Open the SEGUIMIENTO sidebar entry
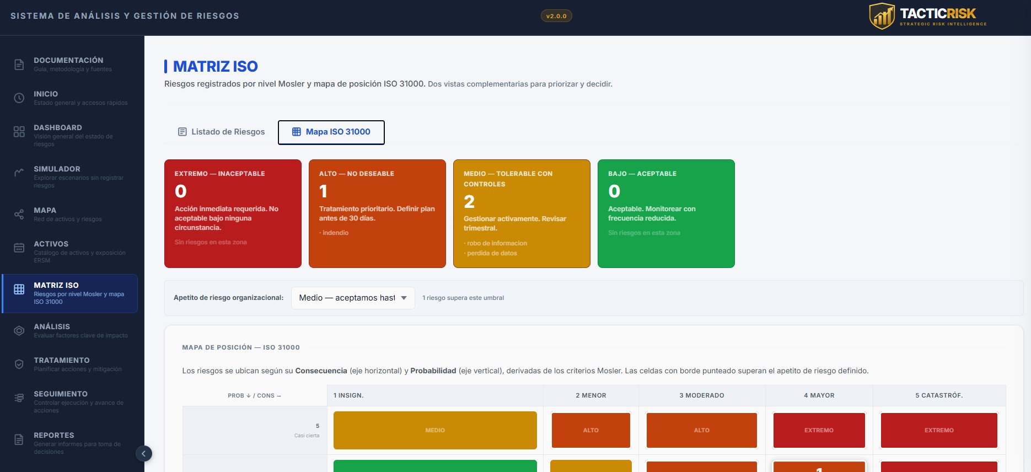This screenshot has width=1031, height=472. click(x=69, y=402)
